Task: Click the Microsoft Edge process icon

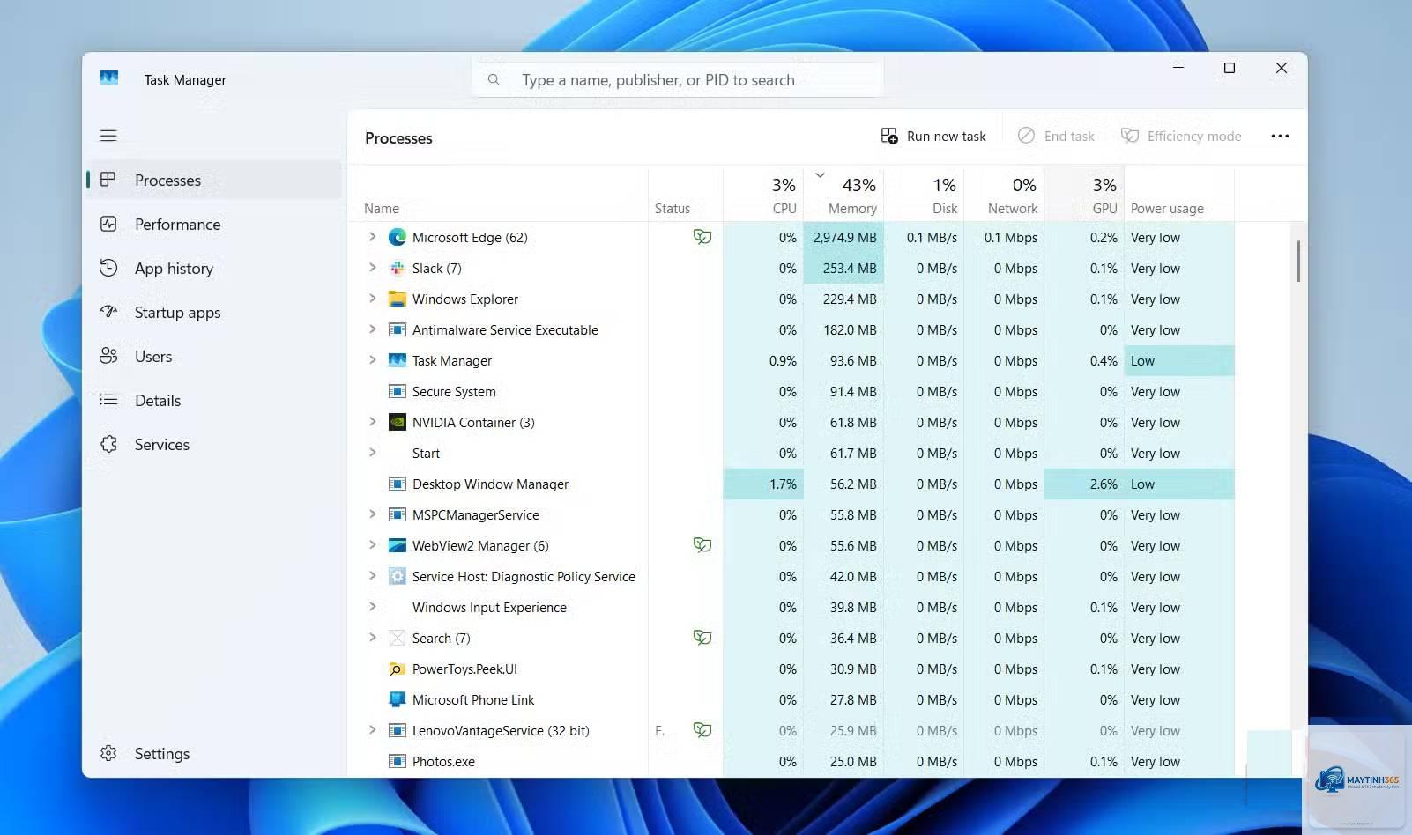Action: tap(398, 237)
